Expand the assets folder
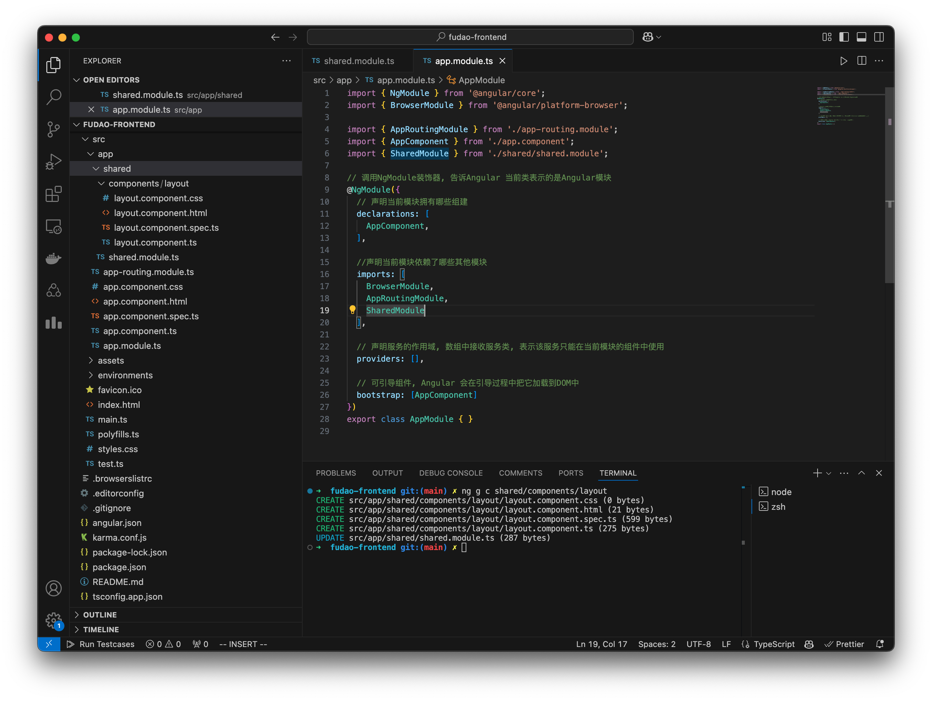932x701 pixels. click(x=186, y=361)
